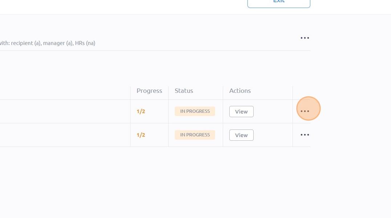The height and width of the screenshot is (218, 391).
Task: Click the second row's IN PROGRESS badge
Action: coord(195,135)
